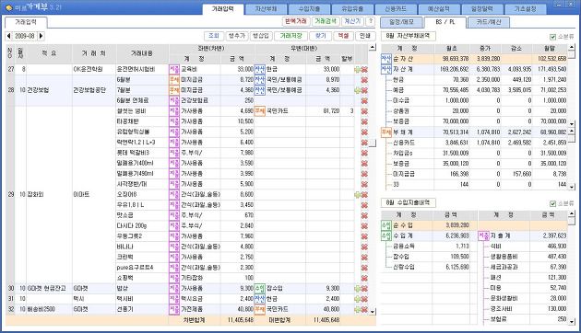Click the 11,405,648 debit total
Viewport: 581px width, 333px height.
(241, 320)
